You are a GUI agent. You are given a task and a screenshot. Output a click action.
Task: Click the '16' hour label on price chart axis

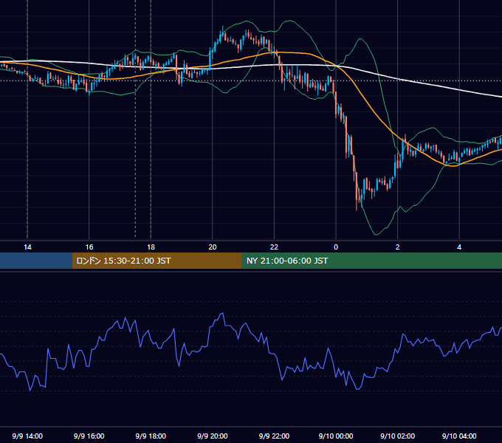89,247
